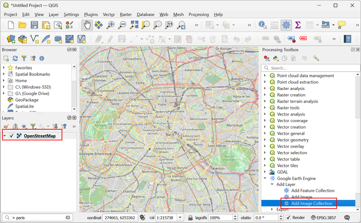Click the Zoom Full extent icon
This screenshot has width=361, height=223.
pyautogui.click(x=134, y=25)
